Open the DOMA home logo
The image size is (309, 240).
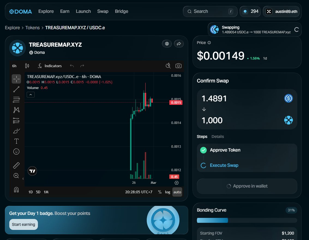20,11
